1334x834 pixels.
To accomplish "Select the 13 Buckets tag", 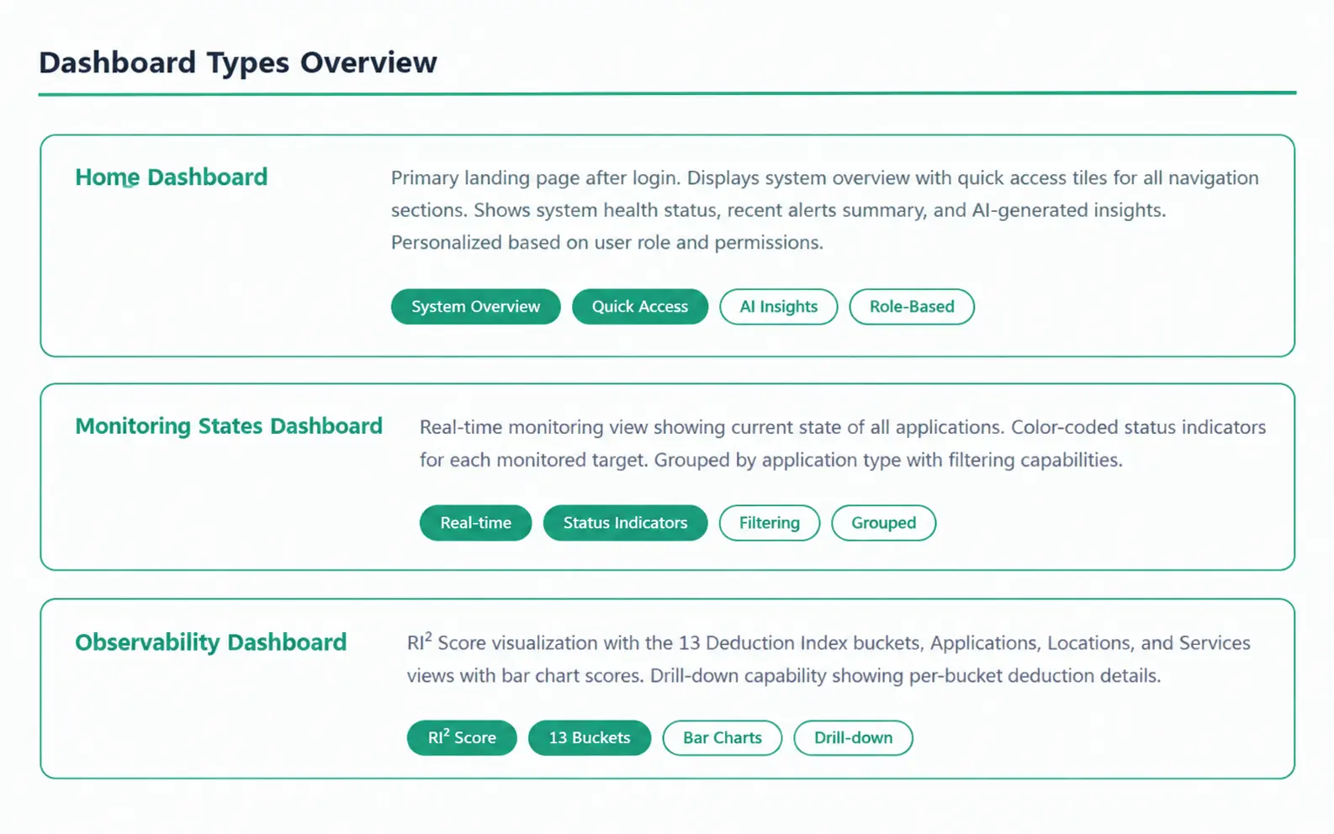I will [590, 737].
